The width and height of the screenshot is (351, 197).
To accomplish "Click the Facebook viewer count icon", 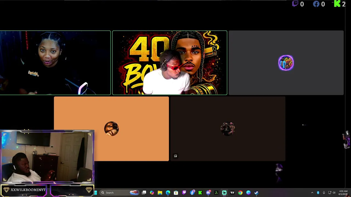I will pos(316,4).
